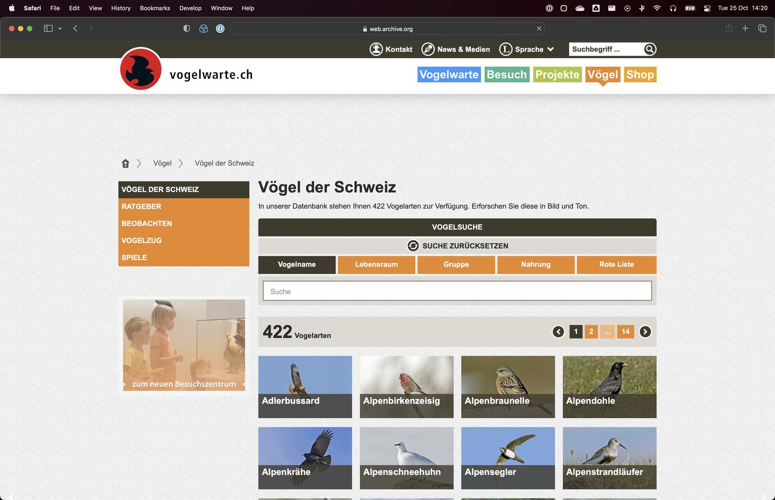Go to previous results page arrow
This screenshot has height=500, width=775.
[558, 332]
